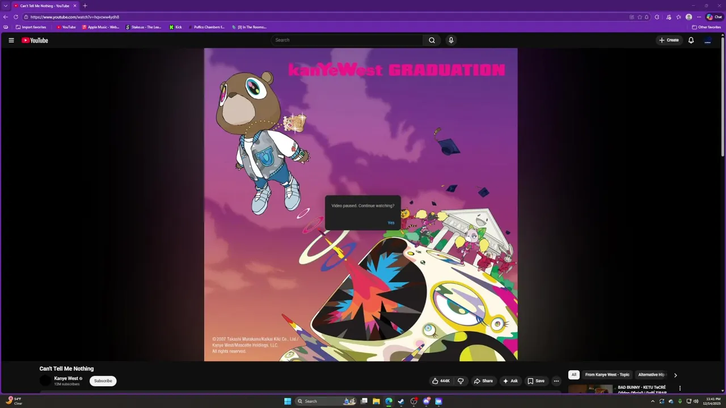The width and height of the screenshot is (726, 408).
Task: Open Task View on the taskbar
Action: (364, 401)
